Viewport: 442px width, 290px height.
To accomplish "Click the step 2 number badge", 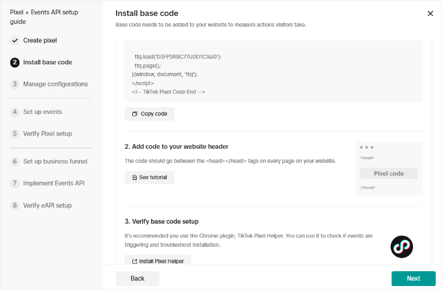I will point(15,63).
